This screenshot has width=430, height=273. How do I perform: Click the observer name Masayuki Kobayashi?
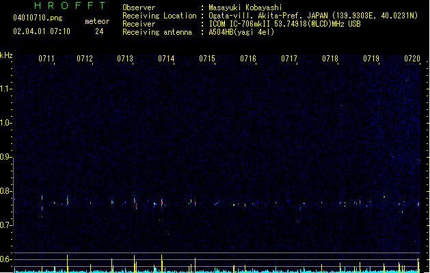[x=245, y=8]
